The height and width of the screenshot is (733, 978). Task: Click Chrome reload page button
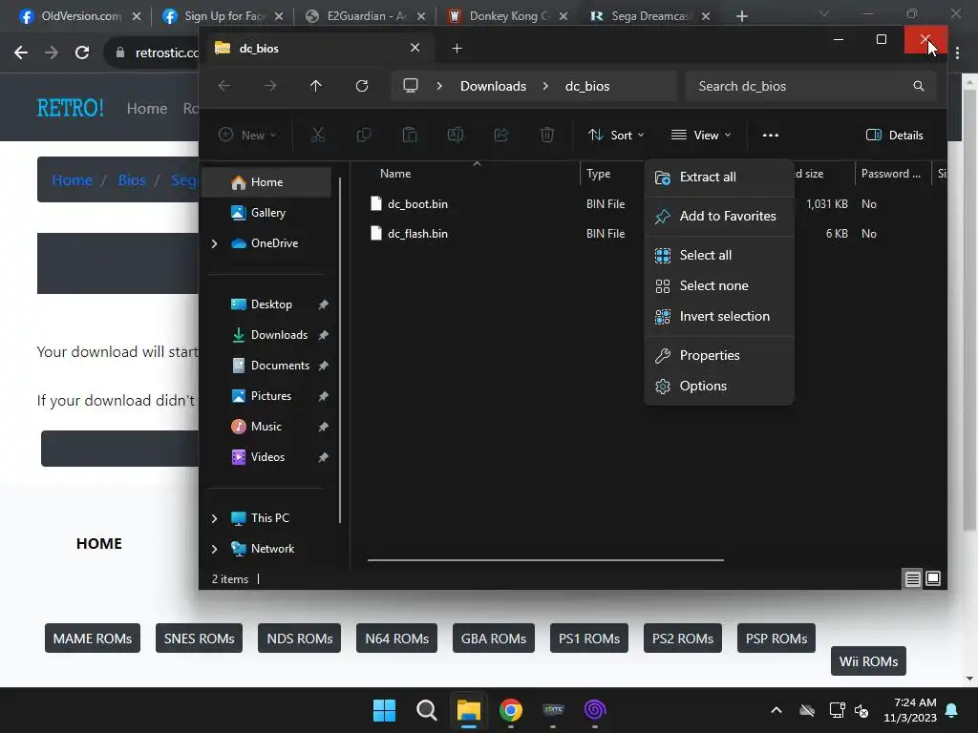coord(82,52)
